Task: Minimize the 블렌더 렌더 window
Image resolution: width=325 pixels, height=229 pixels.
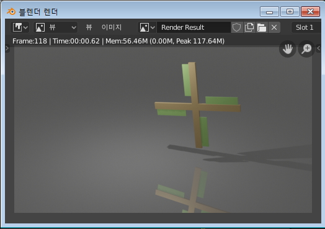Action: click(x=269, y=11)
